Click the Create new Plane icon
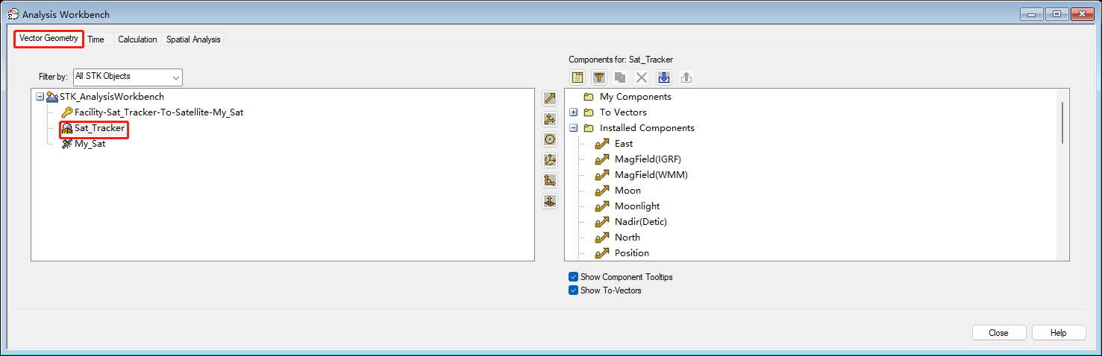Image resolution: width=1102 pixels, height=356 pixels. [x=550, y=201]
